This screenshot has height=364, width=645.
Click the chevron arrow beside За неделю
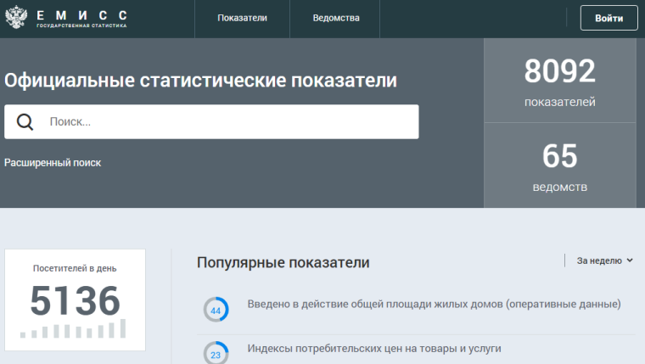coord(630,261)
